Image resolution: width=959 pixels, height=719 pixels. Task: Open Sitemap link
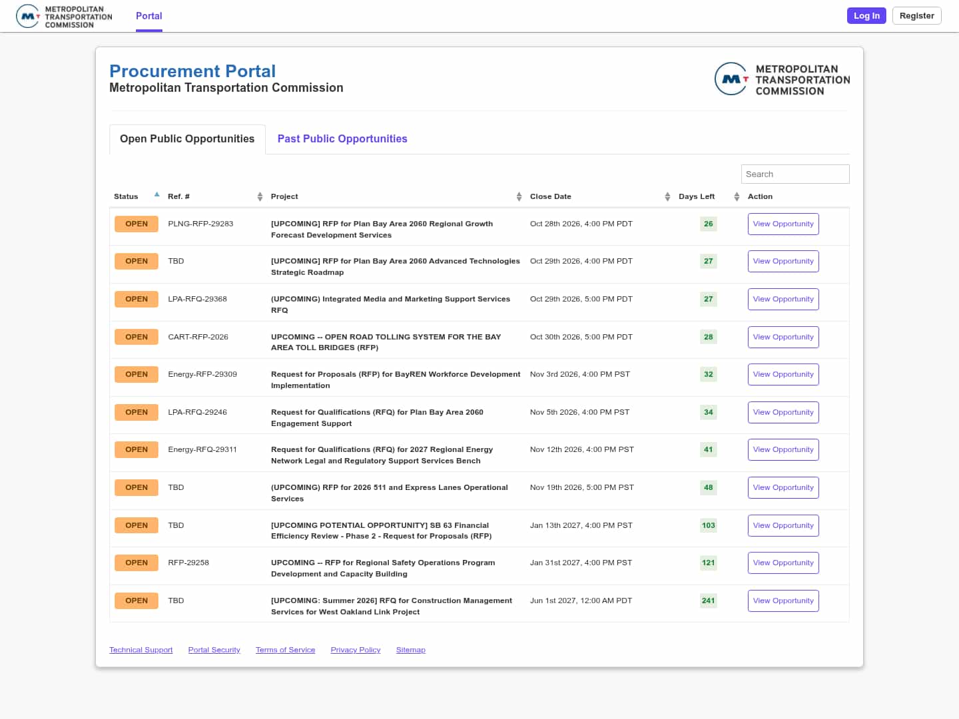(411, 650)
